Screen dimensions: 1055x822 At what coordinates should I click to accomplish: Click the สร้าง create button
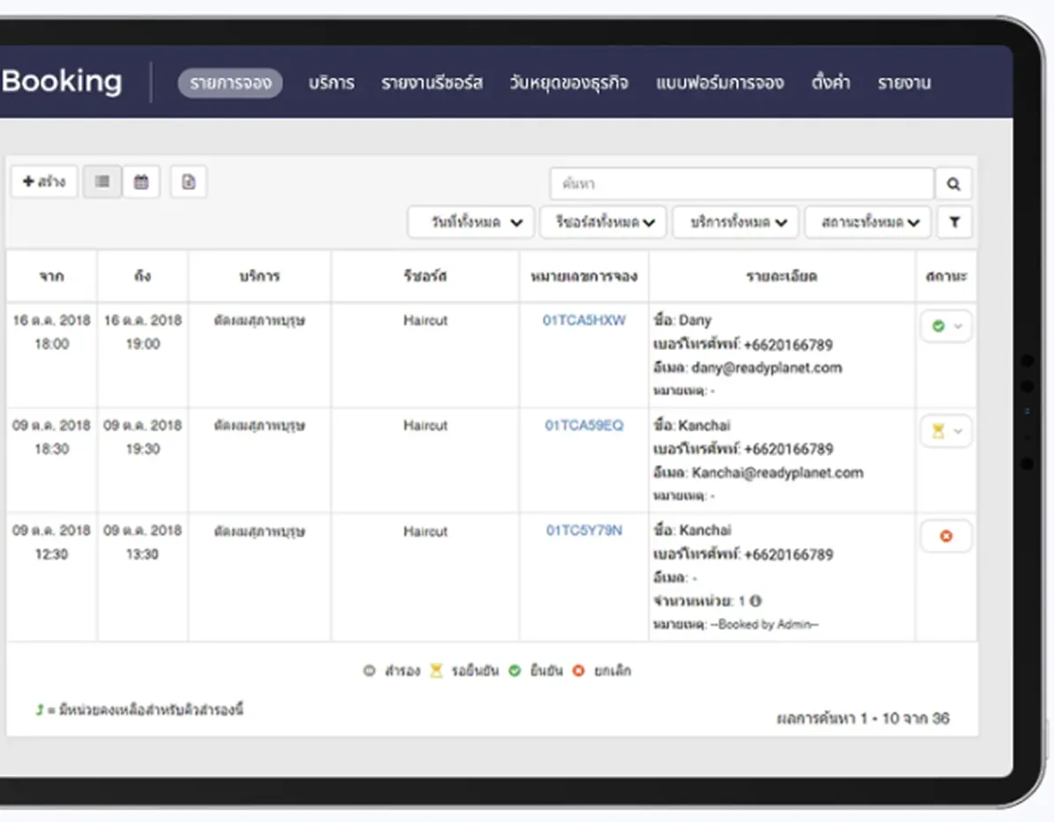pos(44,182)
